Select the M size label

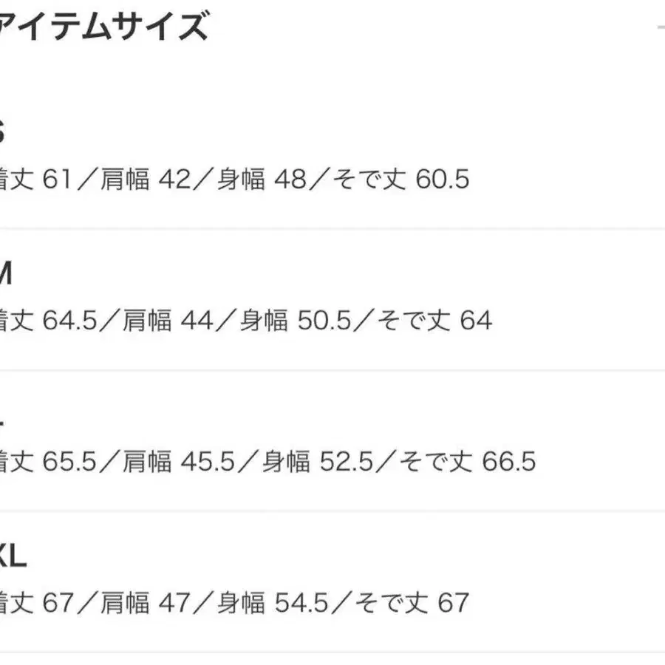pos(4,275)
